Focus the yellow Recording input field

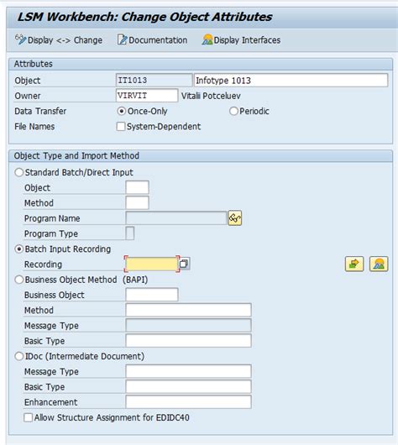(152, 264)
